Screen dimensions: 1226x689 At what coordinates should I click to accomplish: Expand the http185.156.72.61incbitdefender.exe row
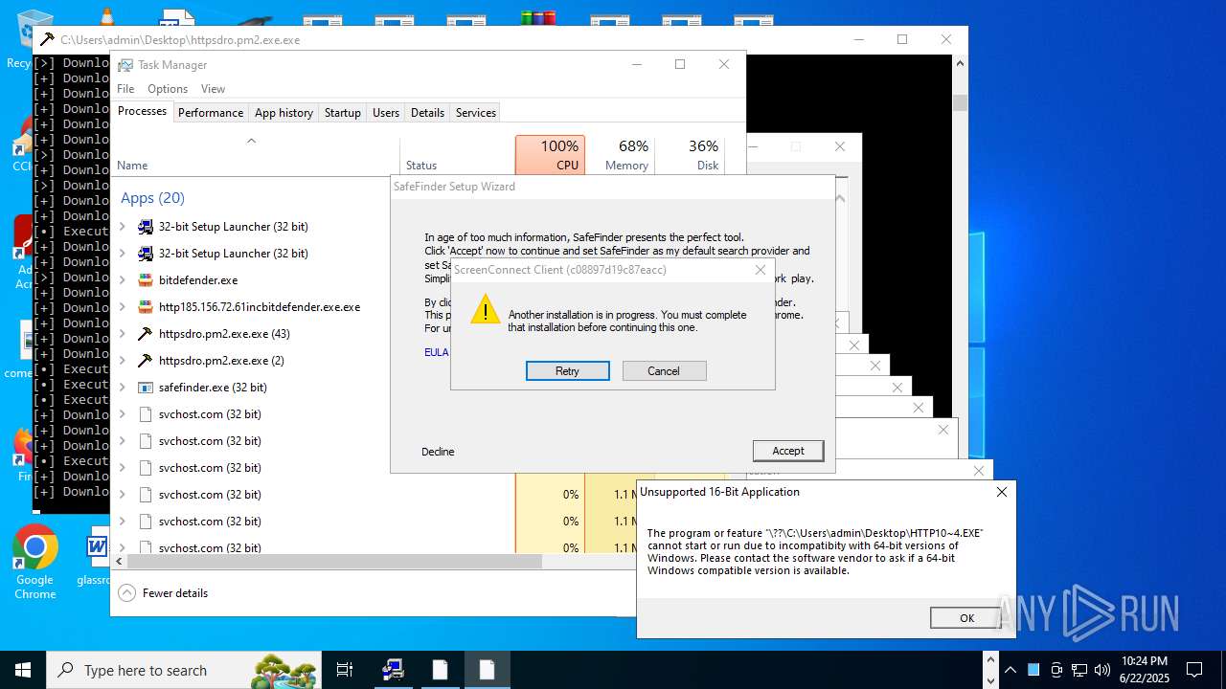122,307
